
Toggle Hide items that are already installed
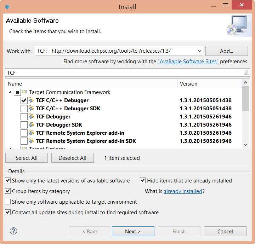[x=143, y=180]
